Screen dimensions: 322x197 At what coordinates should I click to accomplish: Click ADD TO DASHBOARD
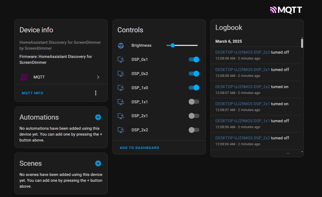click(x=139, y=148)
